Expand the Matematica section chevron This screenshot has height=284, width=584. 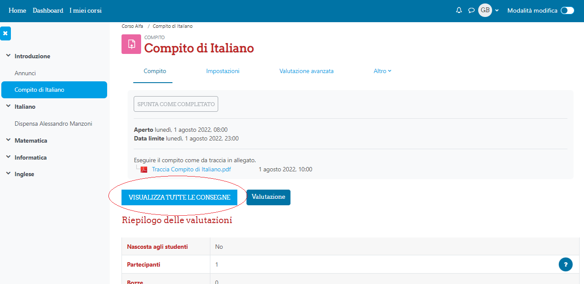(8, 140)
